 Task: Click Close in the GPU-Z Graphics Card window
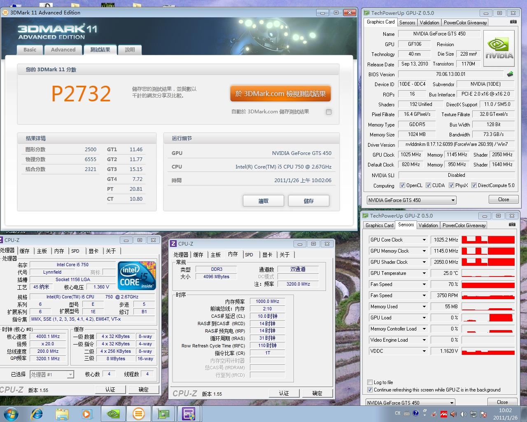(504, 199)
